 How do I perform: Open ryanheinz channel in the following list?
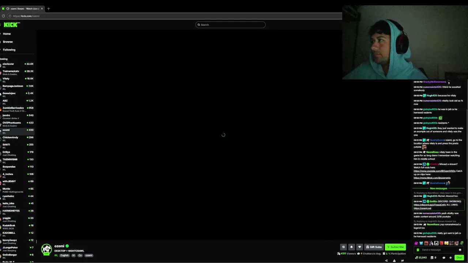[x=18, y=197]
